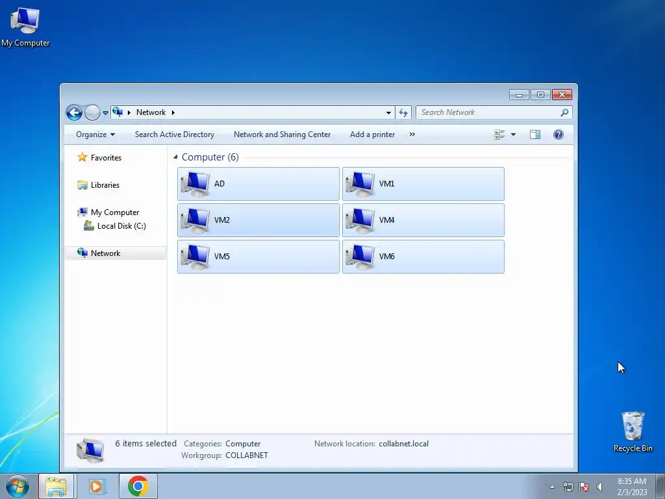Click Show desktop button on taskbar

660,486
